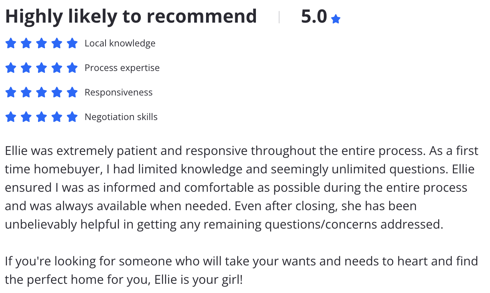The height and width of the screenshot is (293, 490).
Task: Click the first star of Local knowledge
Action: [11, 43]
